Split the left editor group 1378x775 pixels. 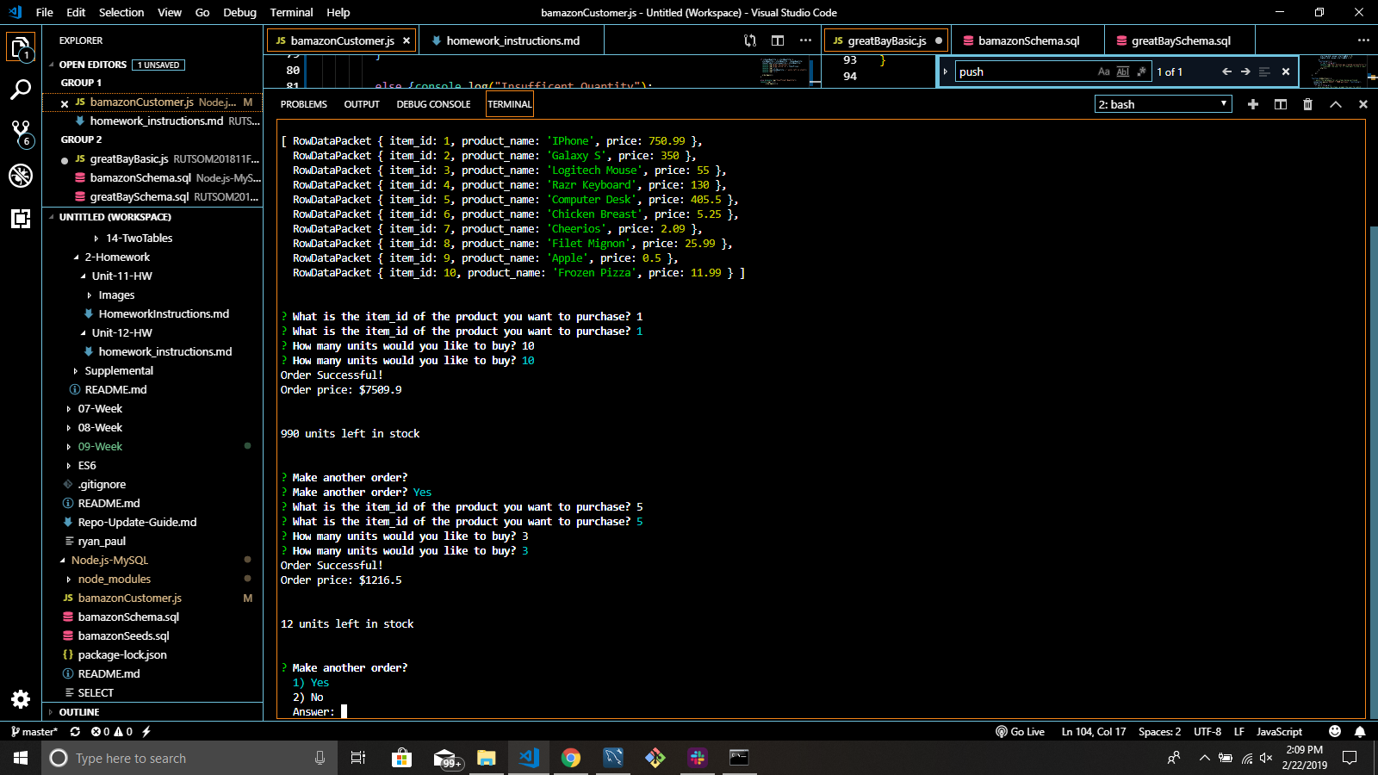coord(778,40)
